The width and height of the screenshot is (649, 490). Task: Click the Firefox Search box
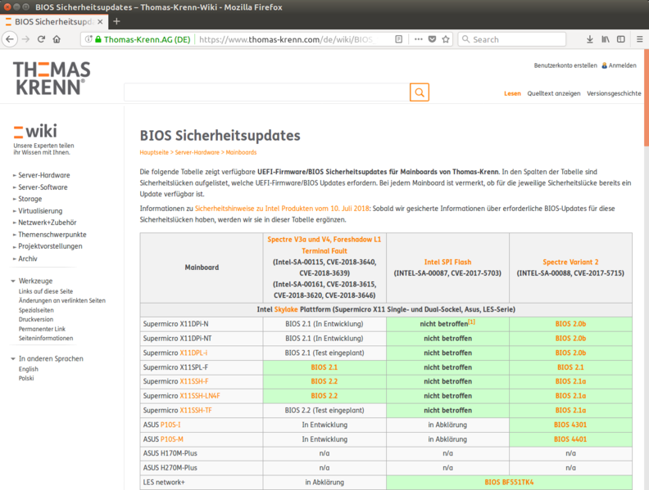(512, 39)
